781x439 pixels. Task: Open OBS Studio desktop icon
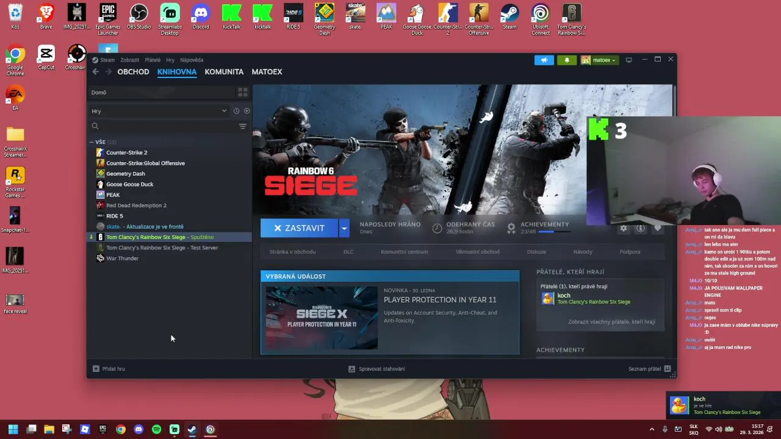point(139,16)
